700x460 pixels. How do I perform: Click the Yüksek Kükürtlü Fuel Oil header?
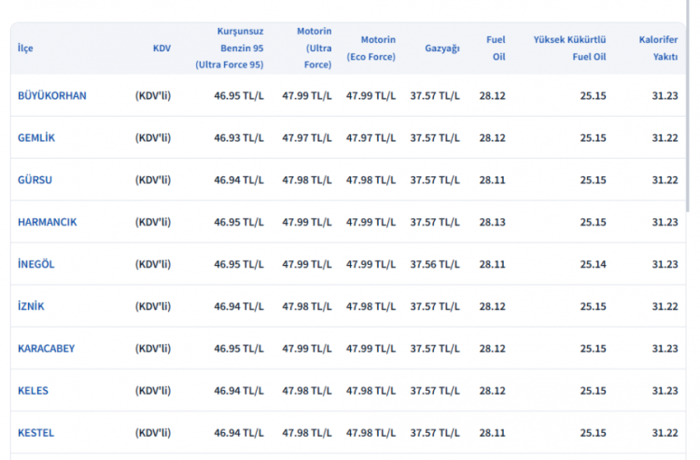569,48
